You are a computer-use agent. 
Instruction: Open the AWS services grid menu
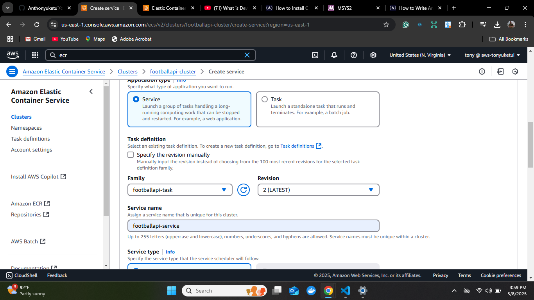click(x=35, y=55)
